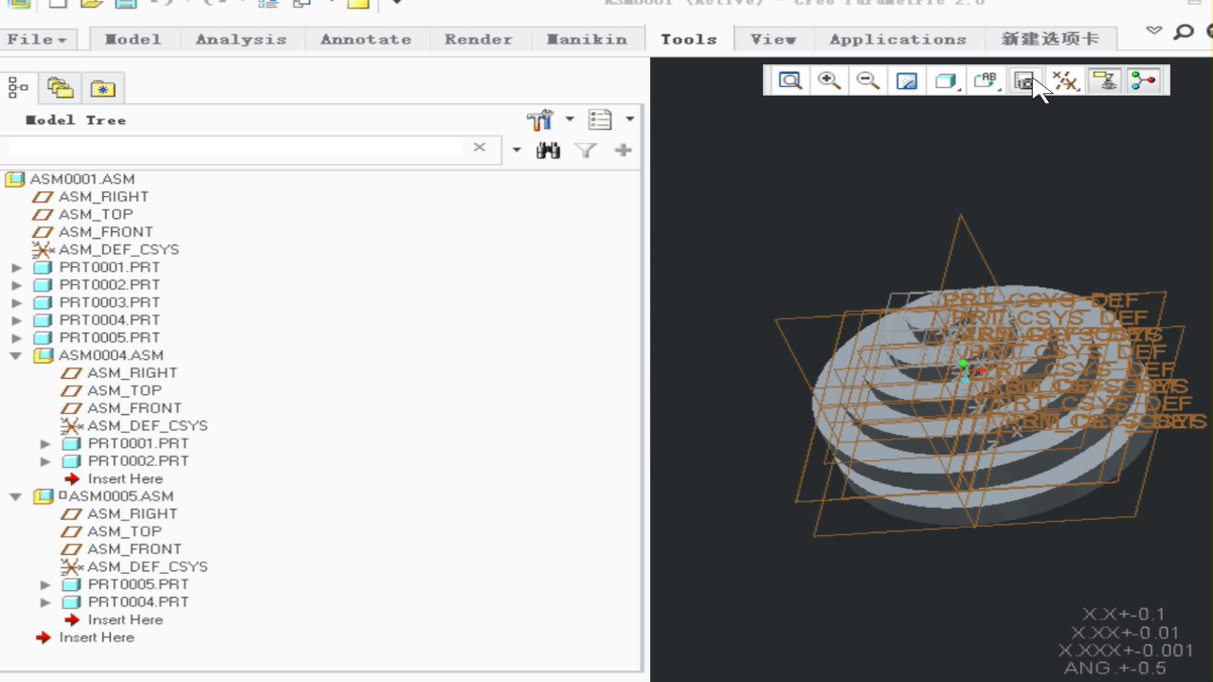Click Insert Here under ASM0004.ASM

tap(125, 478)
